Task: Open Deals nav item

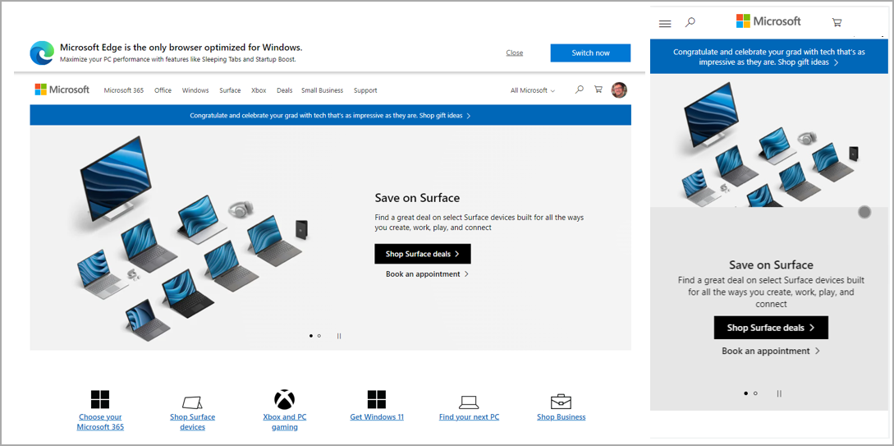Action: point(285,90)
